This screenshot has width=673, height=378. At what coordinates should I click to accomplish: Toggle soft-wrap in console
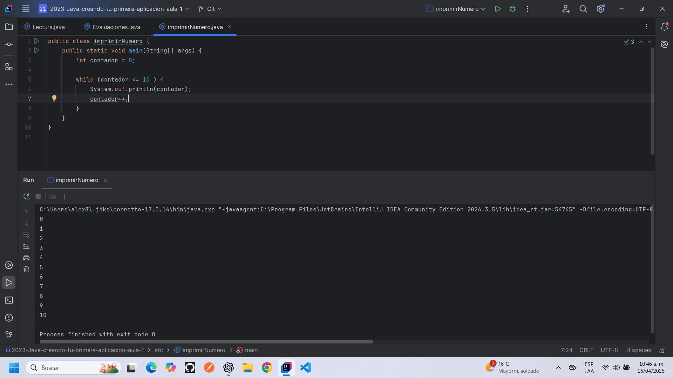26,235
